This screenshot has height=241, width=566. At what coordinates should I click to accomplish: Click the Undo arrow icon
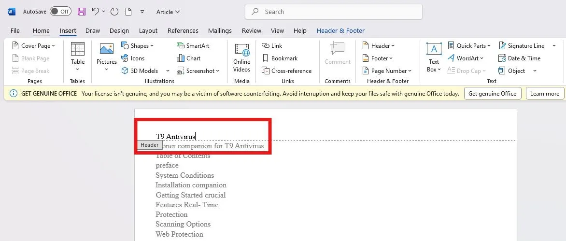point(96,12)
